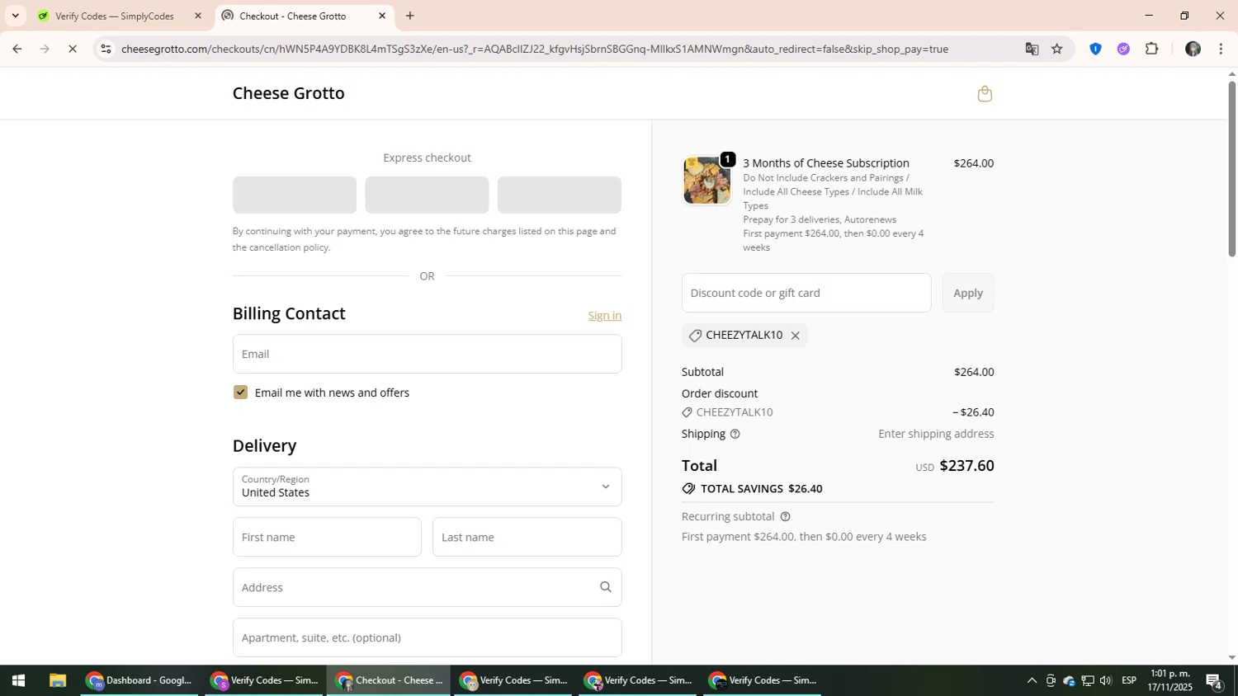Click the address search magnifier icon

click(605, 587)
